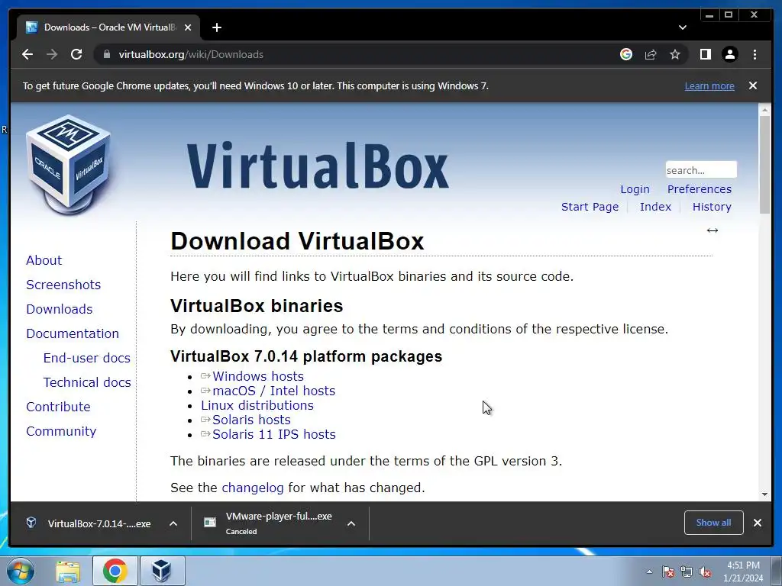Dismiss the Windows 7 update notice bar
The image size is (782, 586).
pos(753,85)
